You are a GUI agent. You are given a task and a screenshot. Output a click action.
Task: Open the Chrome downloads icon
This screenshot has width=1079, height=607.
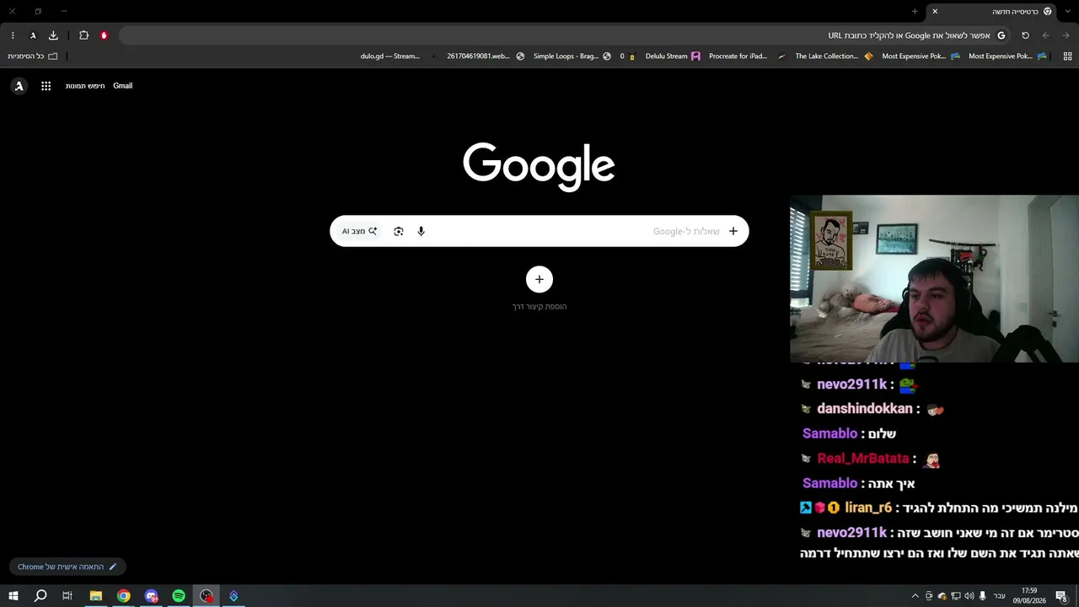(53, 35)
